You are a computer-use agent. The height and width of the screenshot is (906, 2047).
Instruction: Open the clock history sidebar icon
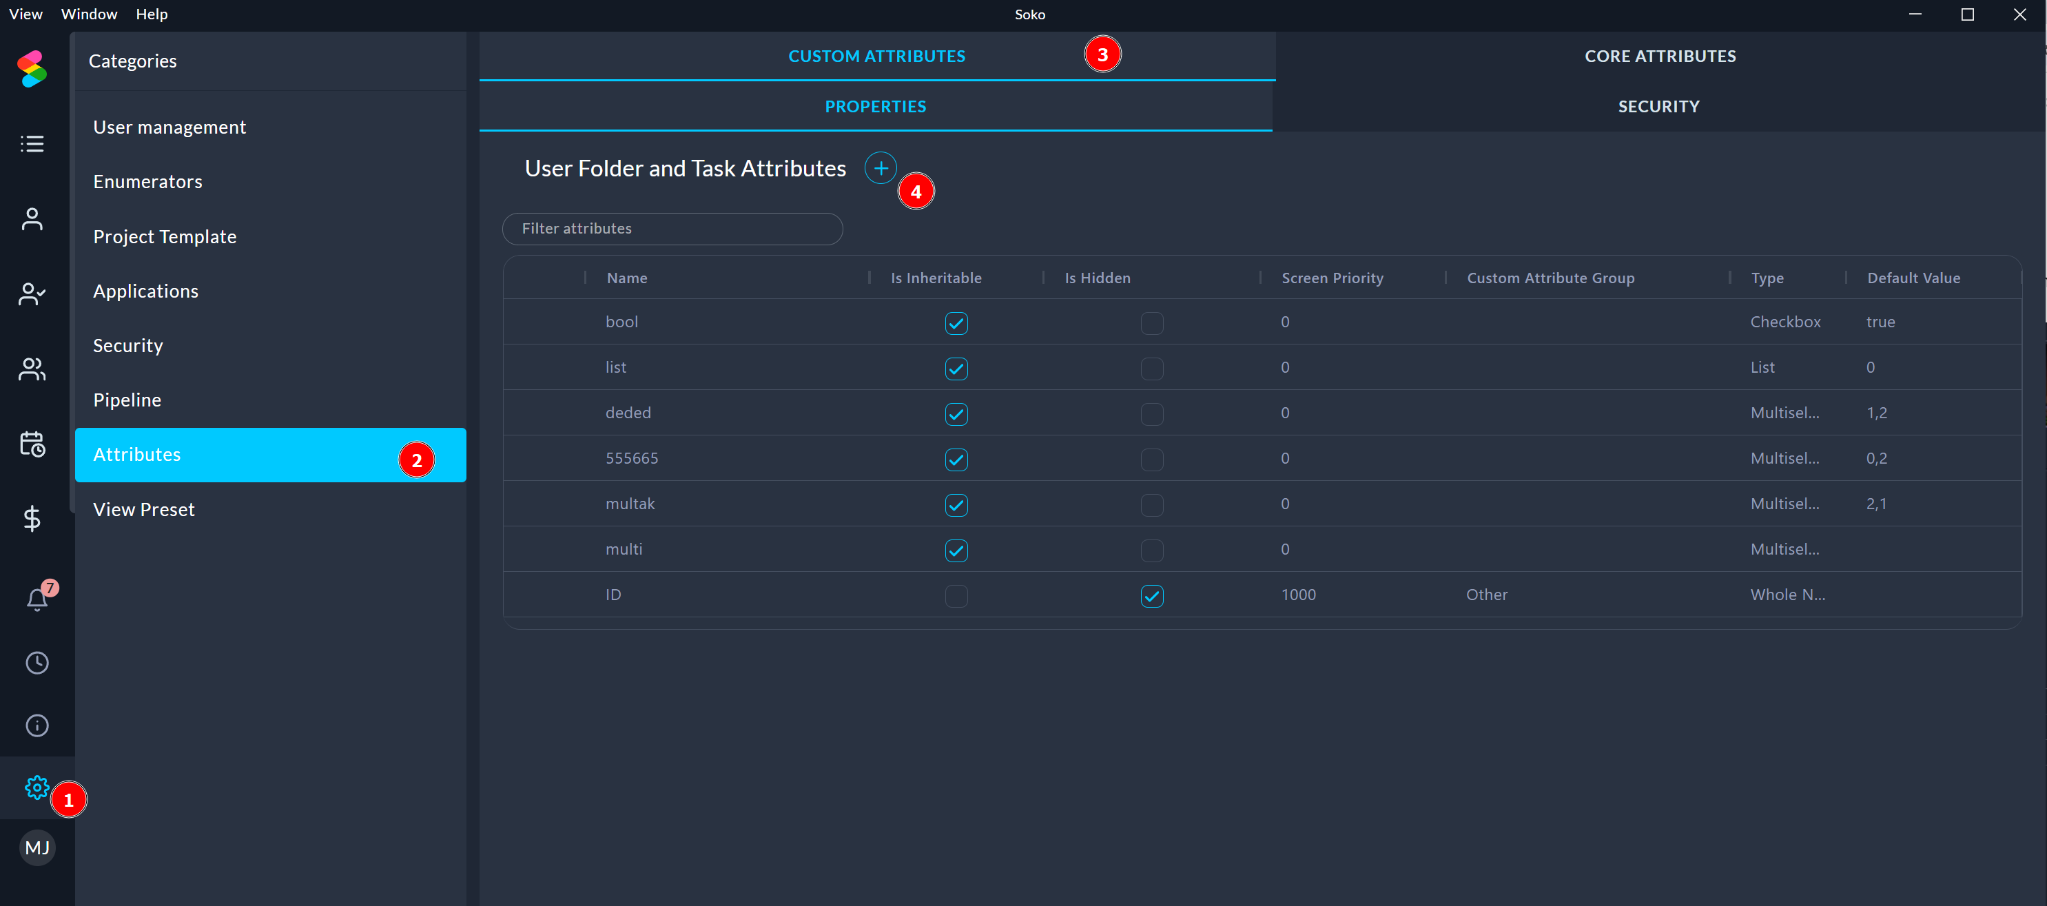pyautogui.click(x=37, y=663)
